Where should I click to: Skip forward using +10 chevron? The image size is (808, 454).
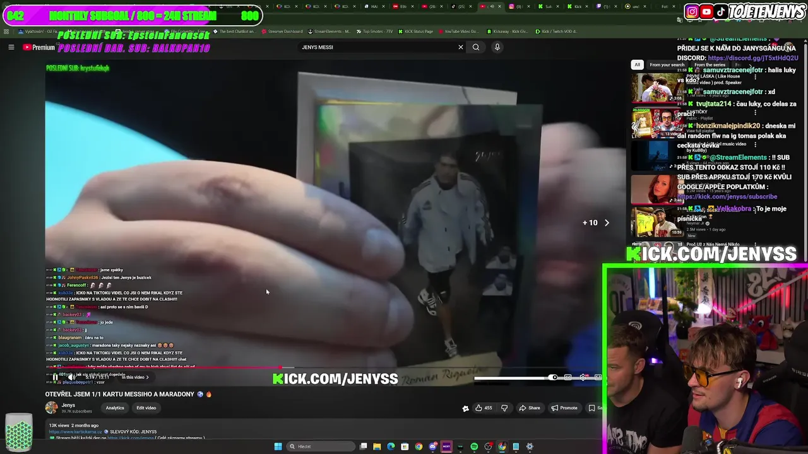pyautogui.click(x=607, y=223)
